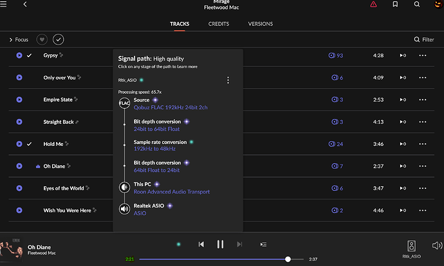Play the Empire State track
The height and width of the screenshot is (266, 444).
(x=19, y=100)
